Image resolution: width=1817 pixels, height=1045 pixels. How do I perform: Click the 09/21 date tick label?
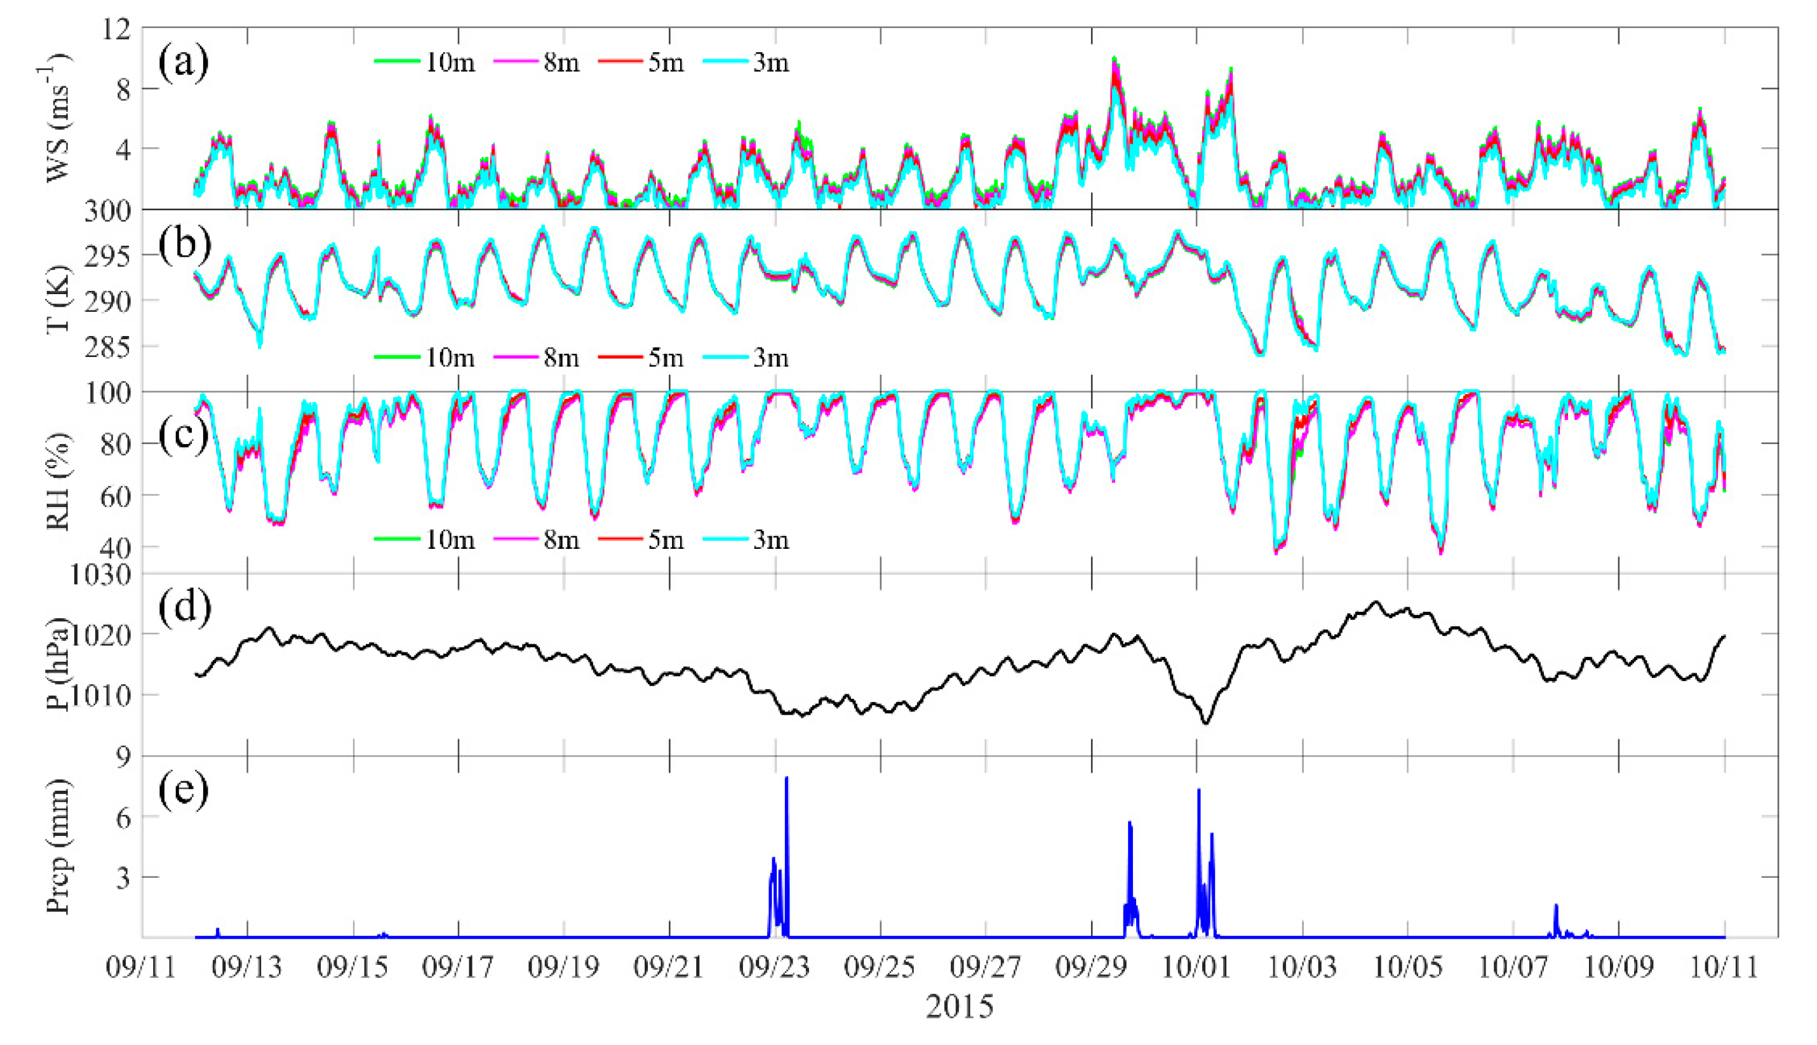click(669, 968)
